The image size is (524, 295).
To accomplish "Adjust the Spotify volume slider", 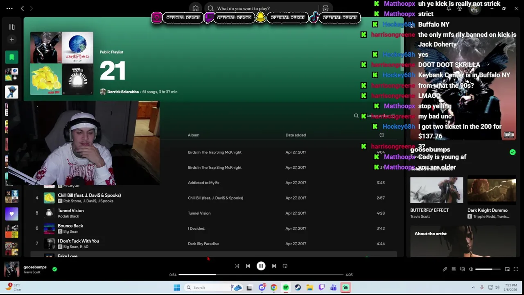I will point(488,269).
